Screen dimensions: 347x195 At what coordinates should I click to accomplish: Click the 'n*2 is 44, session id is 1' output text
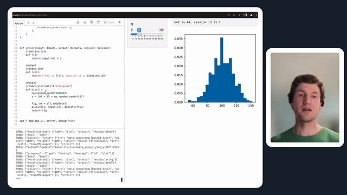click(197, 22)
